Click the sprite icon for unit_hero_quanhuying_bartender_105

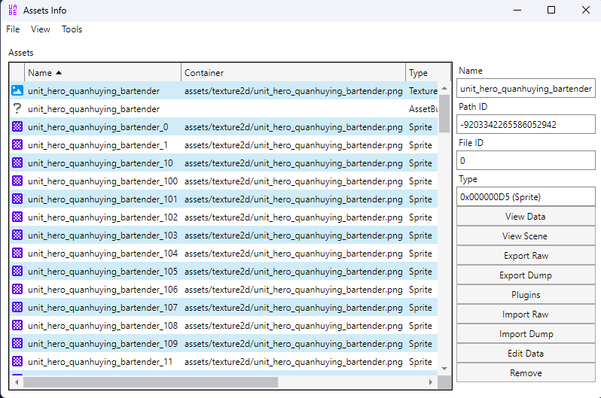(17, 272)
